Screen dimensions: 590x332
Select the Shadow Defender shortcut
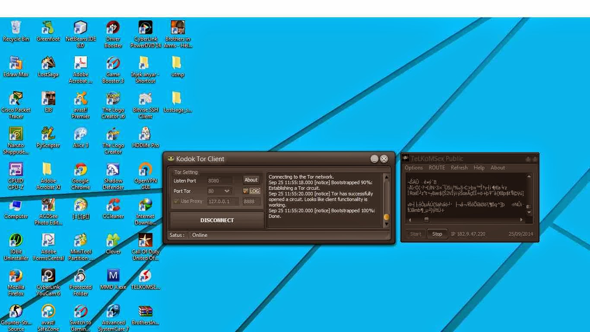pos(113,176)
